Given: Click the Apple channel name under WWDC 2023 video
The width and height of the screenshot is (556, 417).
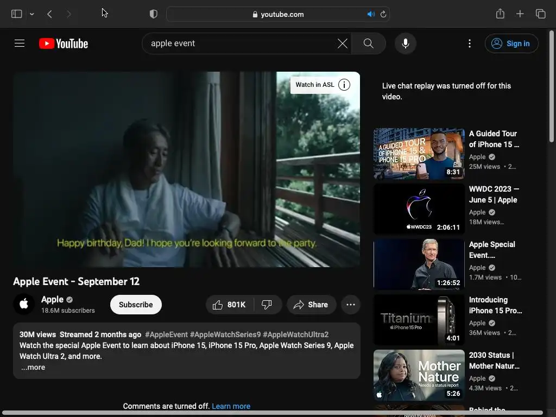Looking at the screenshot, I should (x=477, y=212).
